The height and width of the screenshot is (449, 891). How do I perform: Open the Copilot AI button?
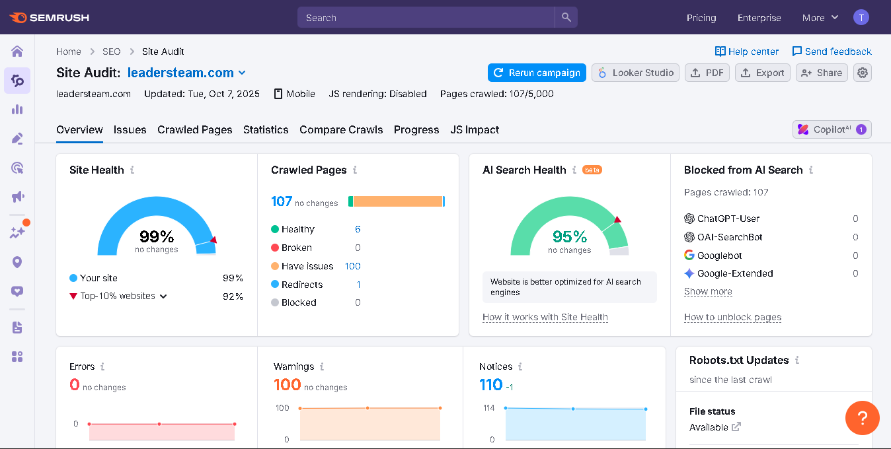pos(832,129)
